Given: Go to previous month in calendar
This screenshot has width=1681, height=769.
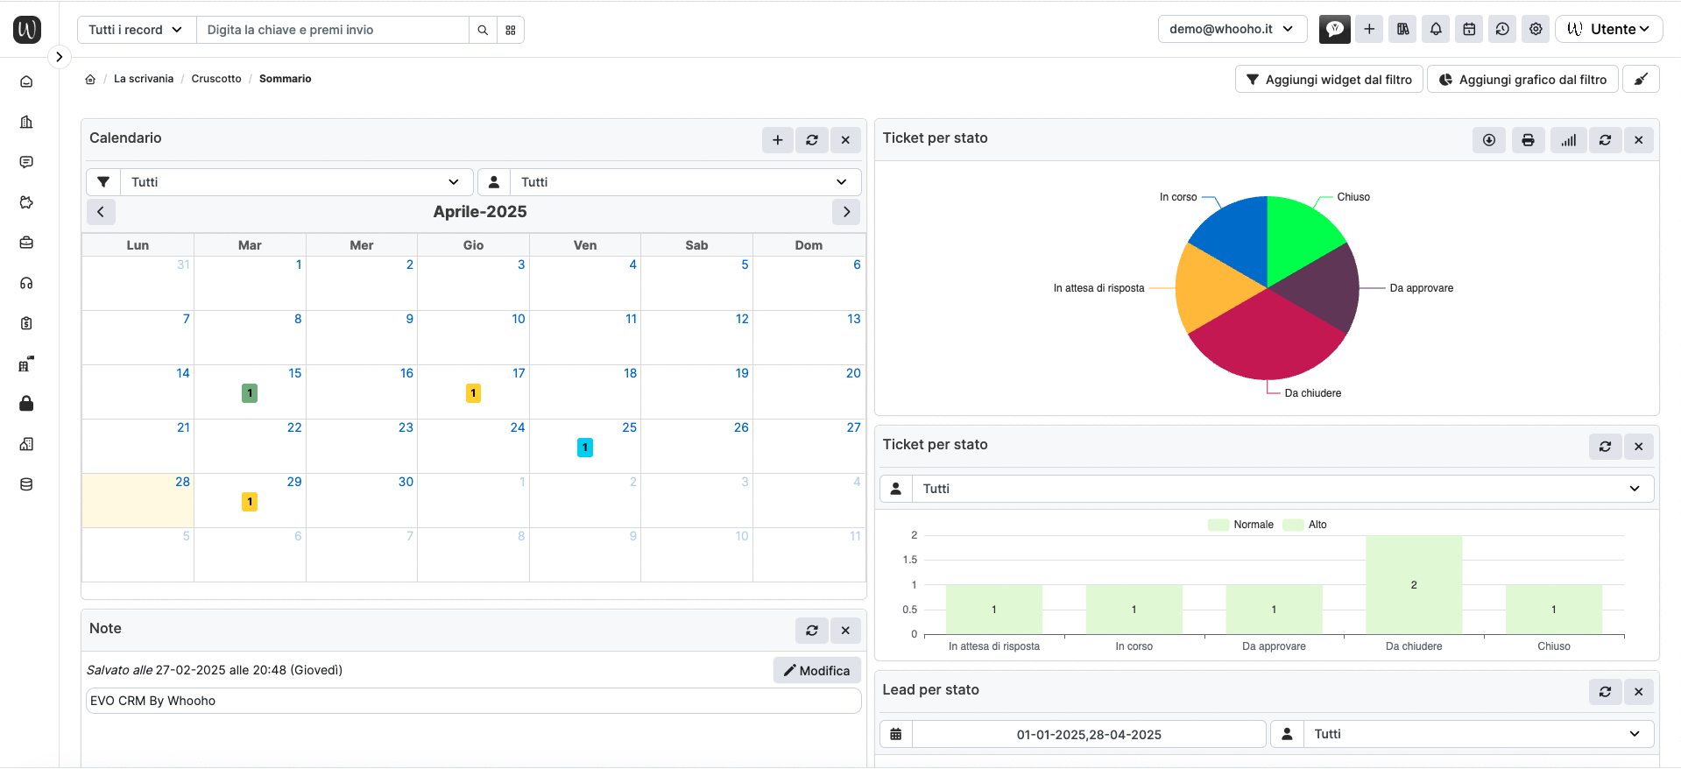Looking at the screenshot, I should [101, 211].
